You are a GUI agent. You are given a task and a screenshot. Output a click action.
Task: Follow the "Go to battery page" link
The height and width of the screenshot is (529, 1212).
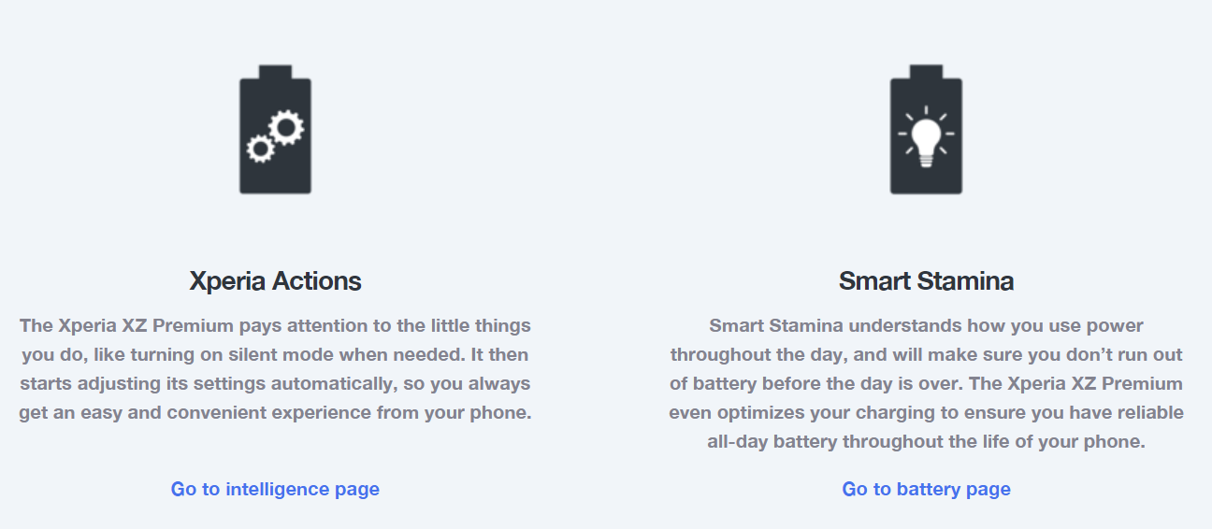(x=926, y=489)
